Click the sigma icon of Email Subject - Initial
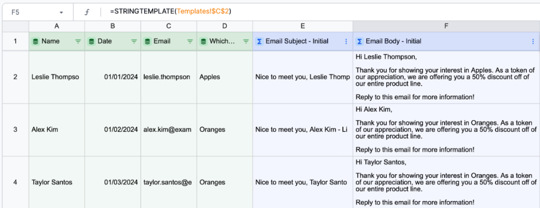 (x=259, y=41)
